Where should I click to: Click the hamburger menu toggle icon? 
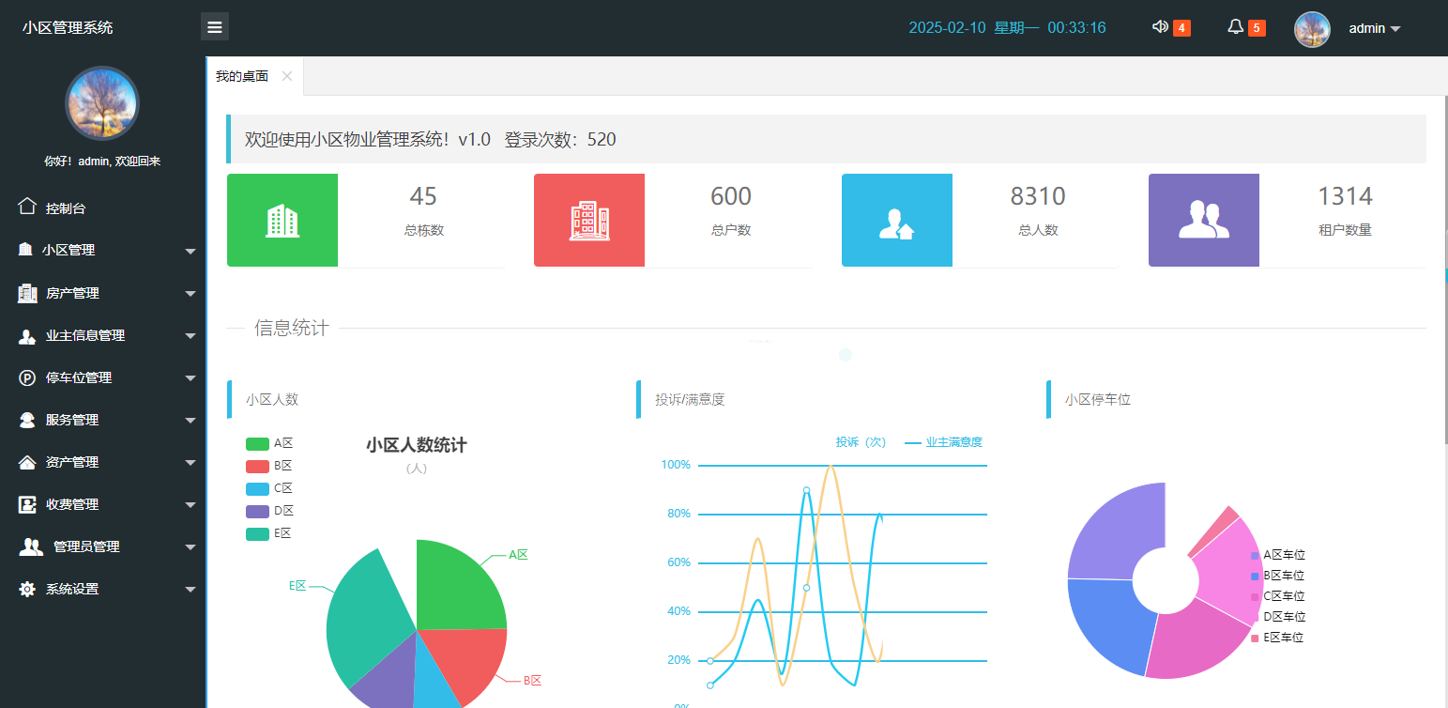pos(215,27)
